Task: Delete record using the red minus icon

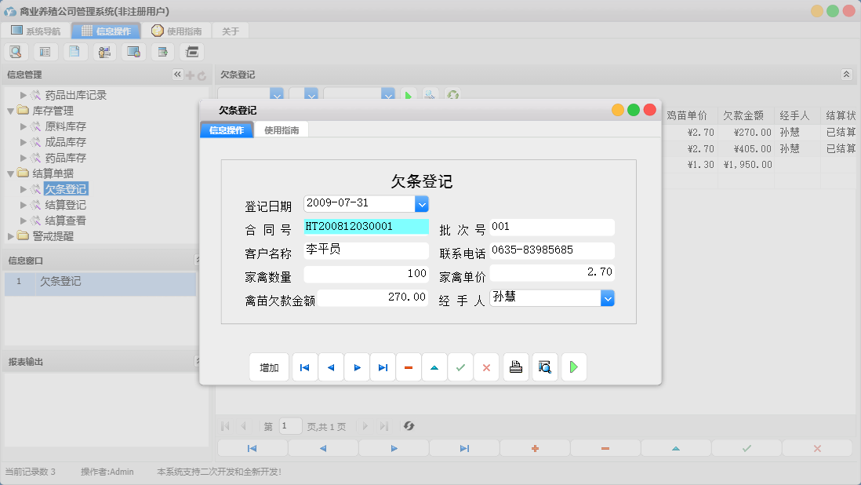Action: (409, 366)
